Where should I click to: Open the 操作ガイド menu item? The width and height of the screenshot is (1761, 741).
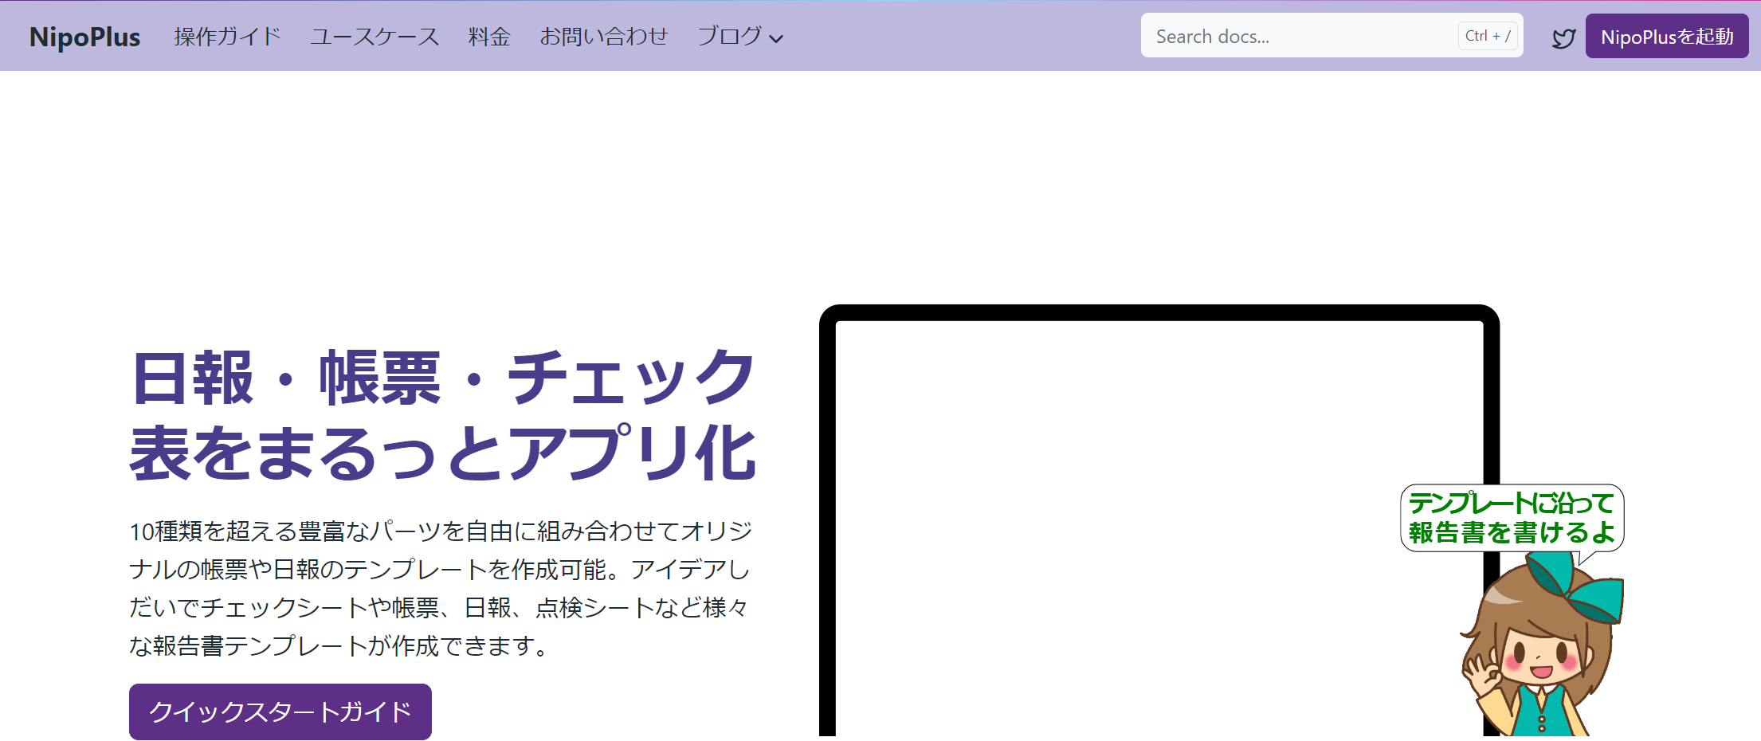tap(227, 37)
